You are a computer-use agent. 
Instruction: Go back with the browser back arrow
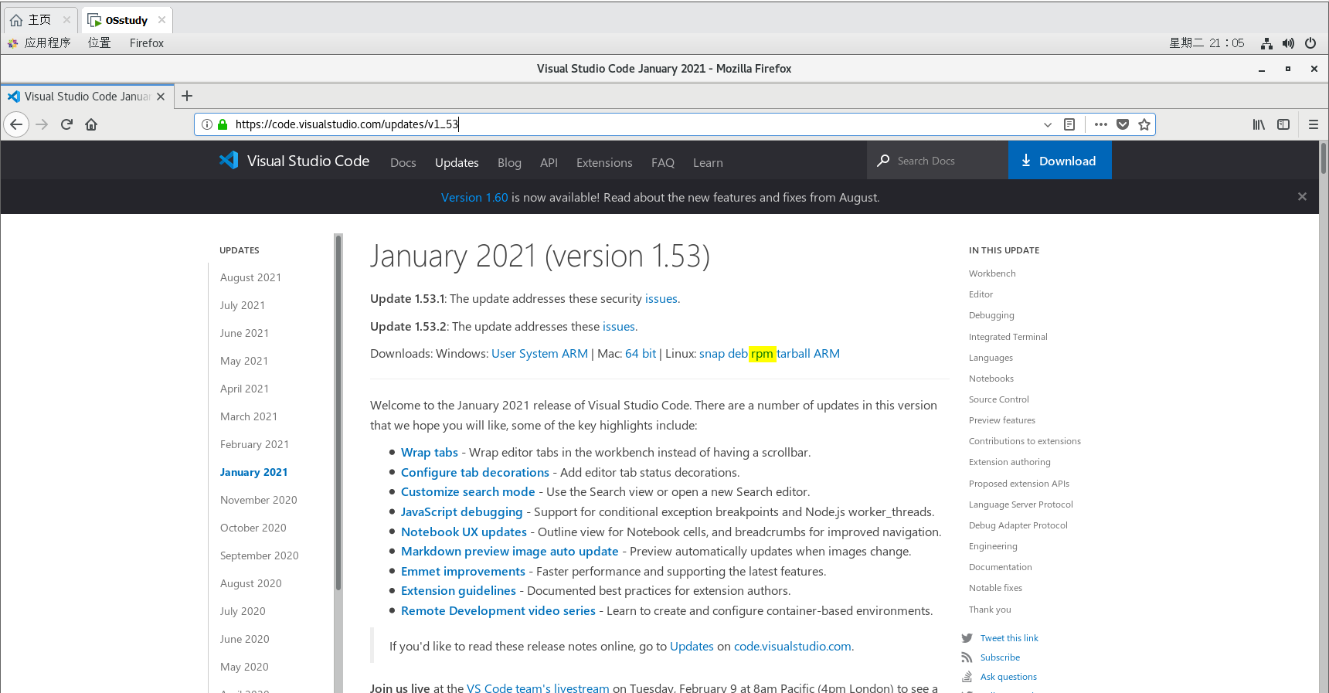[x=16, y=124]
